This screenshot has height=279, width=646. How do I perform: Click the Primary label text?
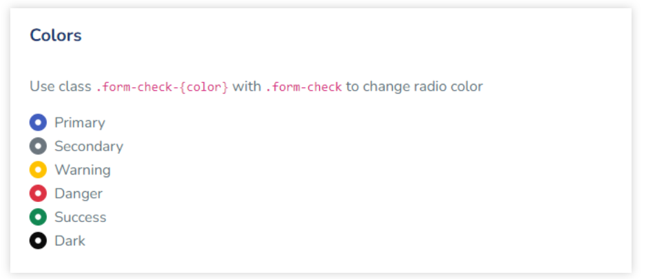(80, 123)
